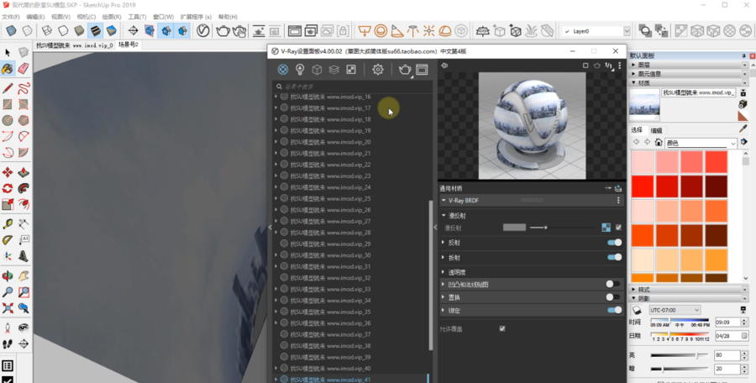Screen dimensions: 756x383
Task: Choose the Orbit tool
Action: (x=8, y=276)
